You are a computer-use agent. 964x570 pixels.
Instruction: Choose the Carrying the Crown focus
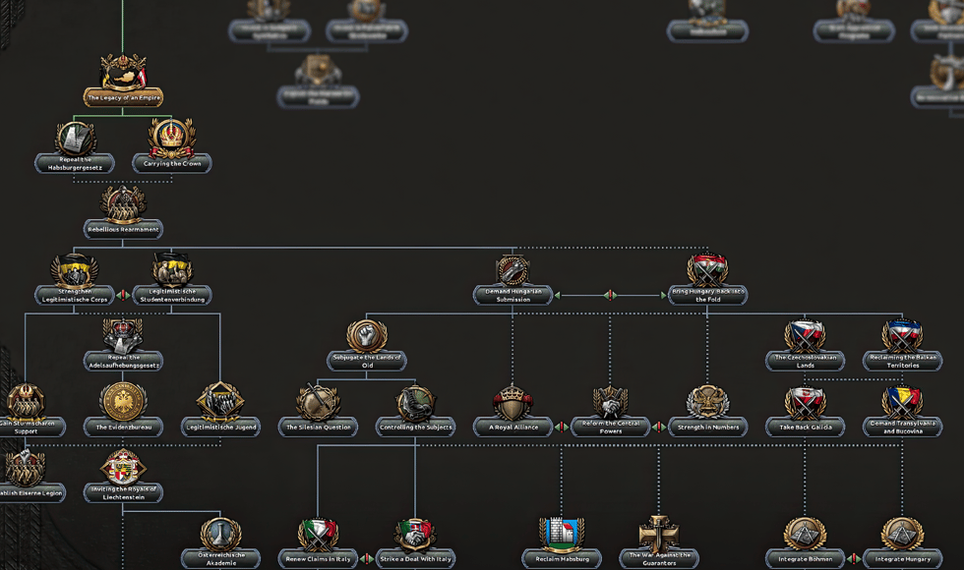171,146
